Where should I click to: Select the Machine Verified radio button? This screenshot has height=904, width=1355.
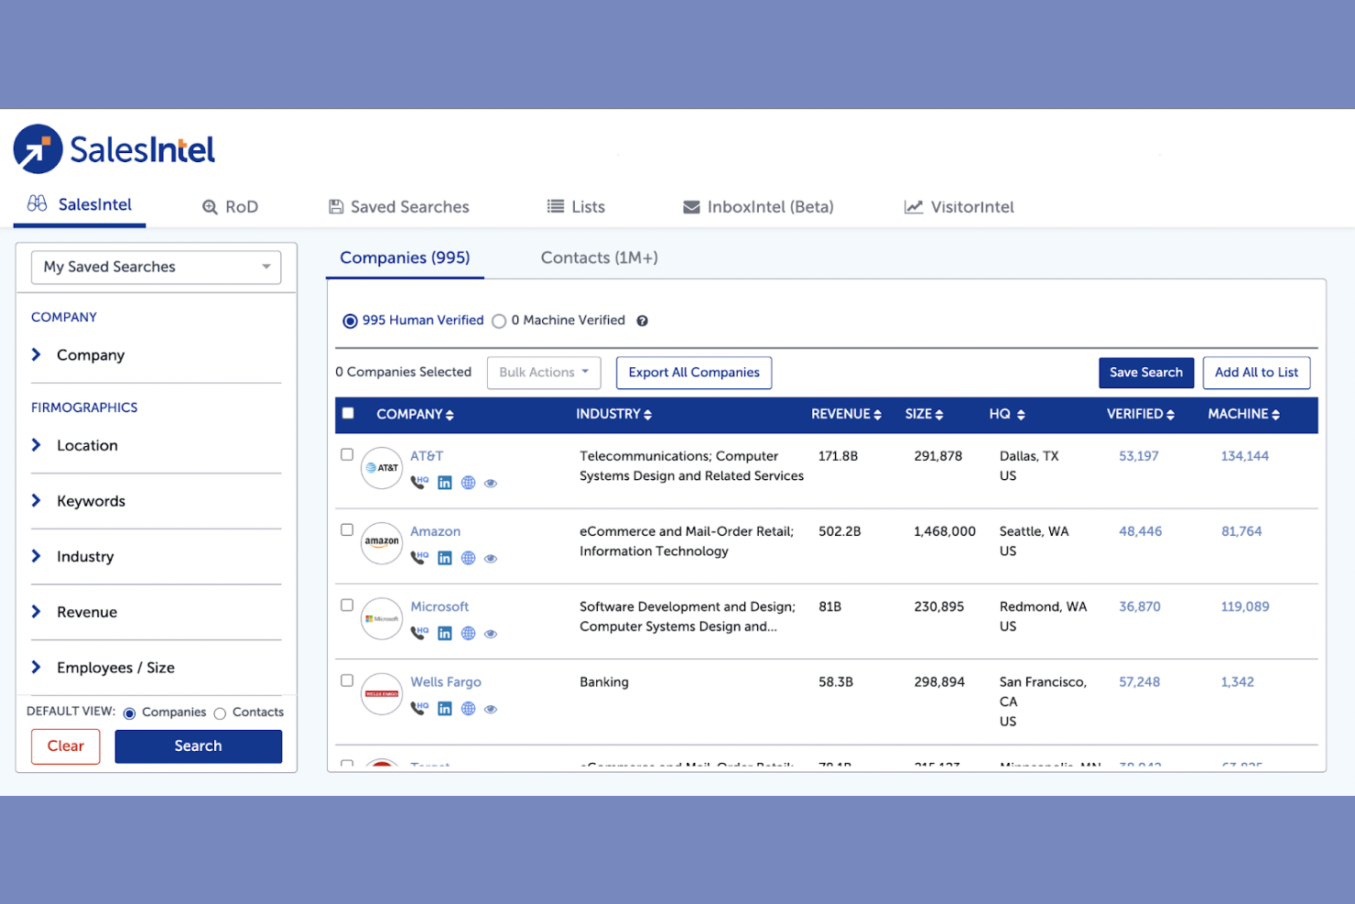coord(499,321)
